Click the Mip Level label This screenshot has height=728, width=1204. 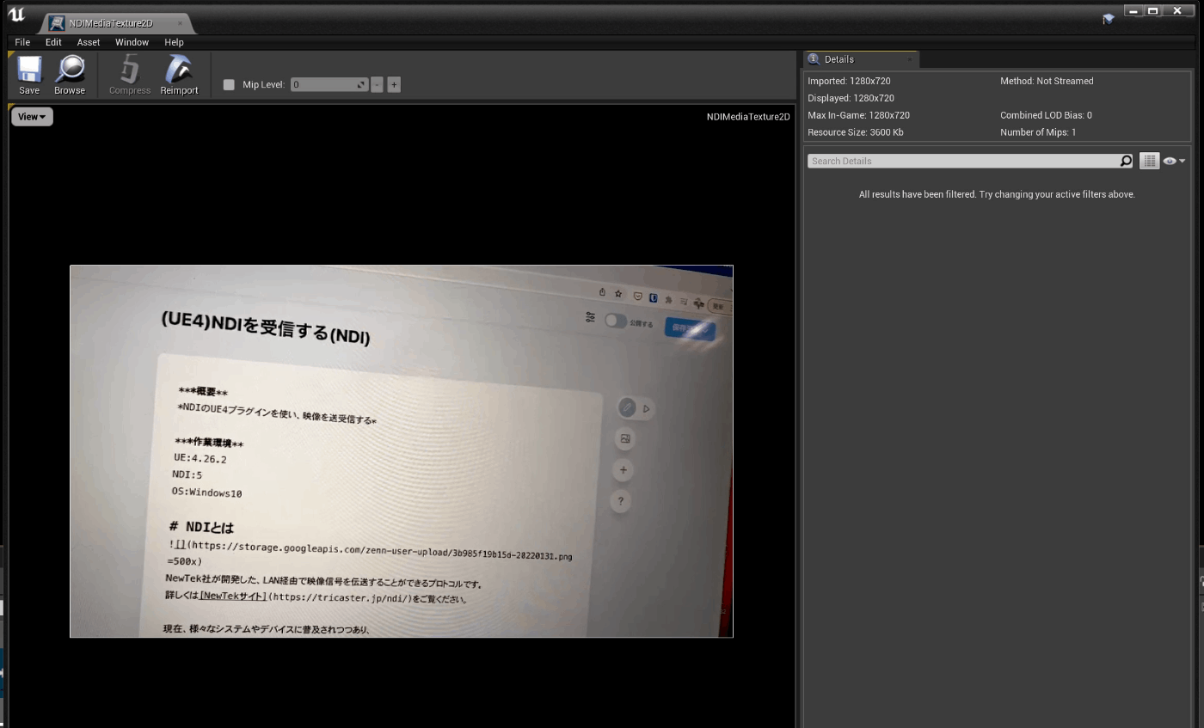pyautogui.click(x=263, y=84)
